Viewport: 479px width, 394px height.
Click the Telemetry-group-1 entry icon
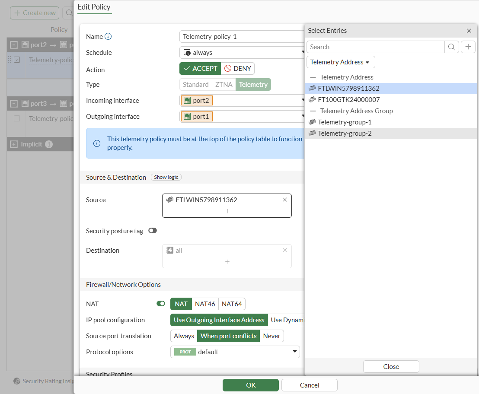click(312, 122)
